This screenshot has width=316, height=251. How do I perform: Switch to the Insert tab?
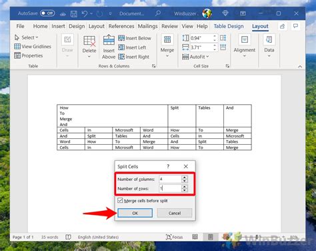(58, 26)
